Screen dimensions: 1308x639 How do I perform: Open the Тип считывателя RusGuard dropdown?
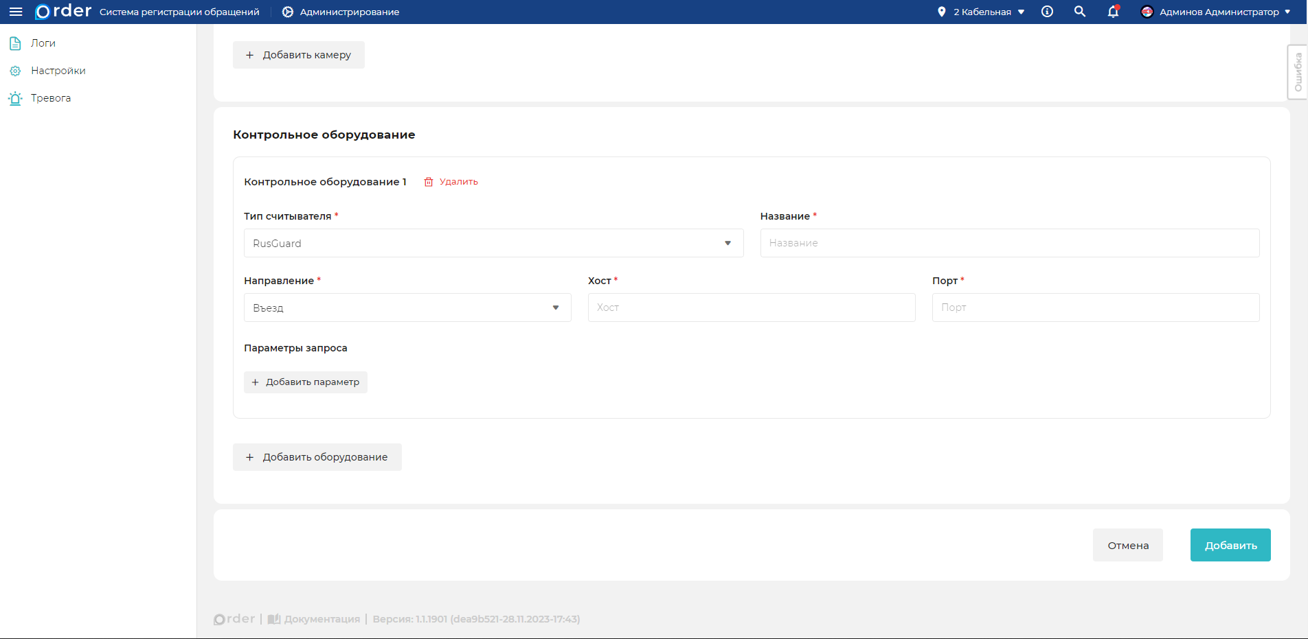point(493,243)
